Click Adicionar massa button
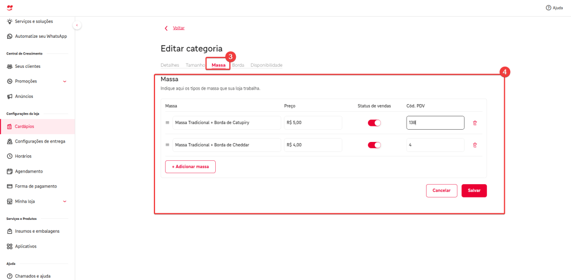Viewport: 571px width, 280px height. pos(190,166)
